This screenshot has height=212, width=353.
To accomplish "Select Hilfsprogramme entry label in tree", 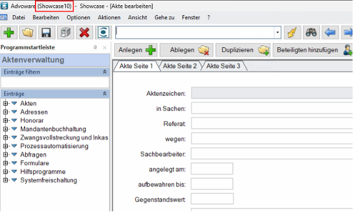I will (x=43, y=171).
